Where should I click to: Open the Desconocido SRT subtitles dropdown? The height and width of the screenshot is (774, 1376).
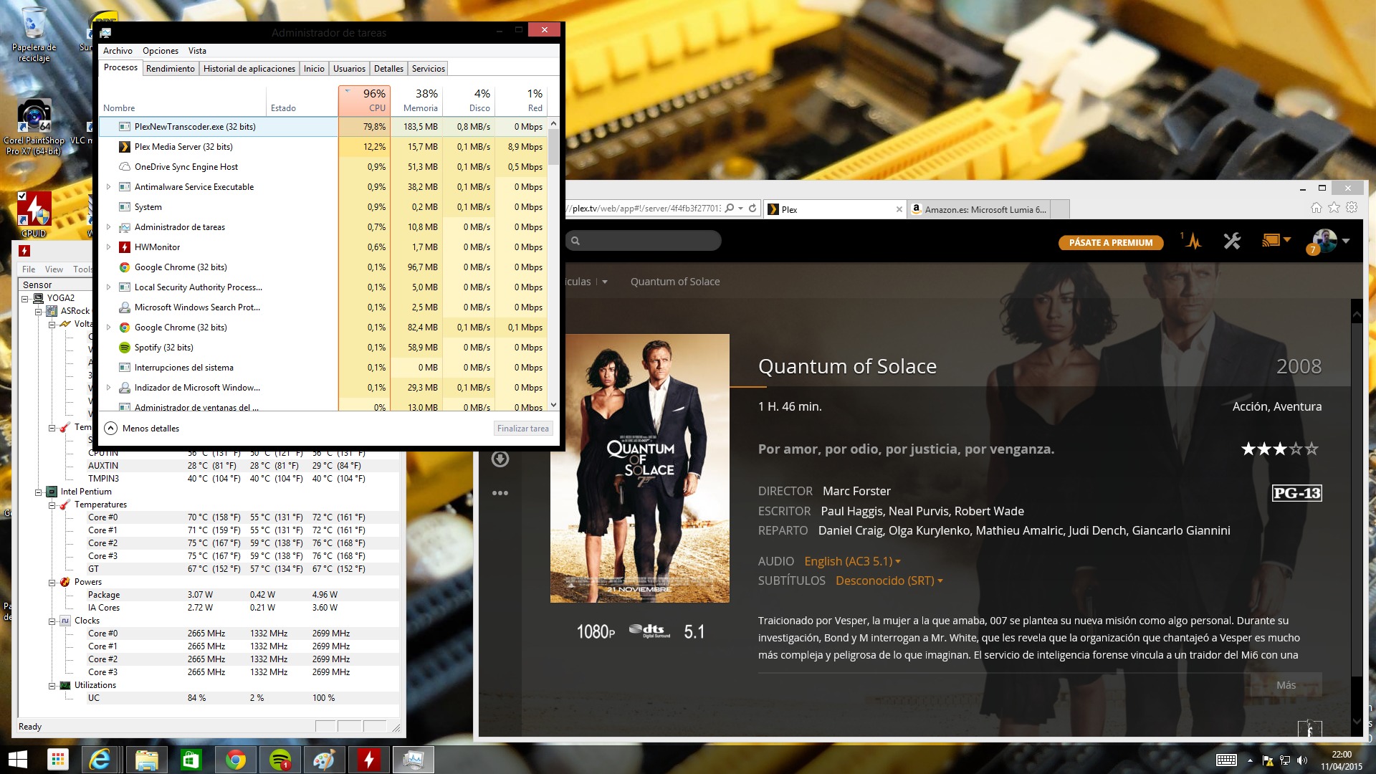click(889, 580)
